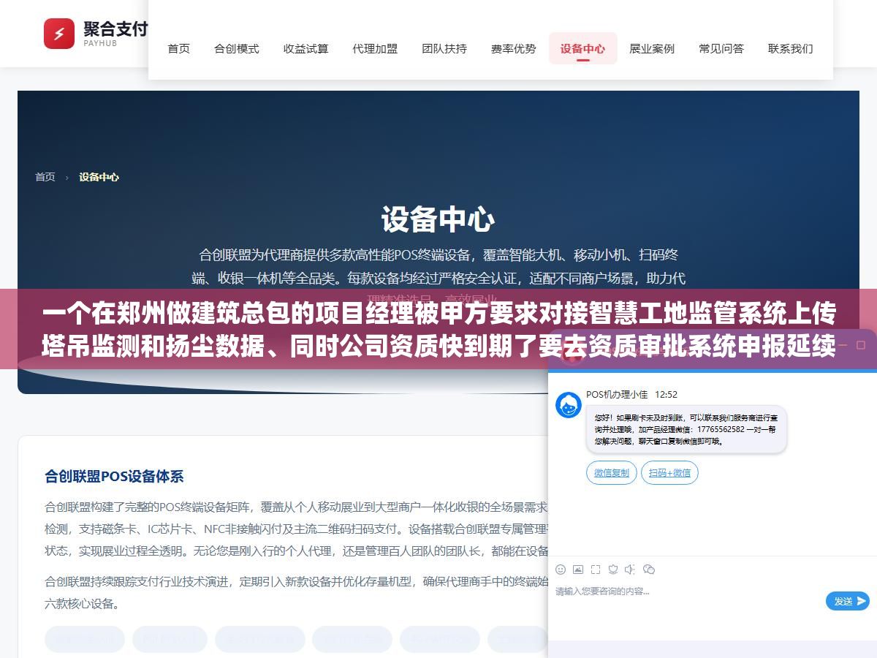Image resolution: width=877 pixels, height=658 pixels.
Task: Click the 聚合支付 brand name text
Action: (x=115, y=29)
